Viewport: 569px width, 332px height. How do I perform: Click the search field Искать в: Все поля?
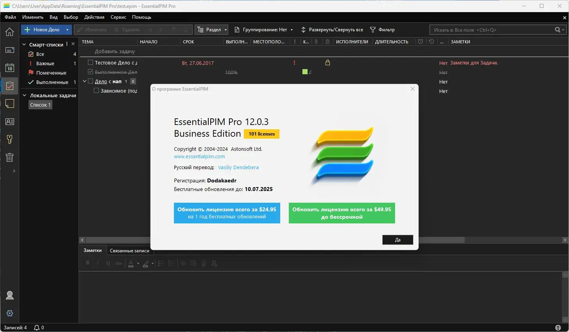coord(492,30)
